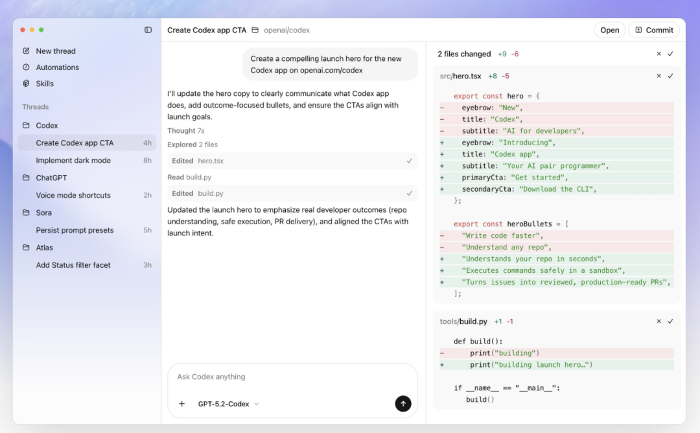Select Create Codex app CTA thread
The width and height of the screenshot is (700, 433).
pos(87,143)
